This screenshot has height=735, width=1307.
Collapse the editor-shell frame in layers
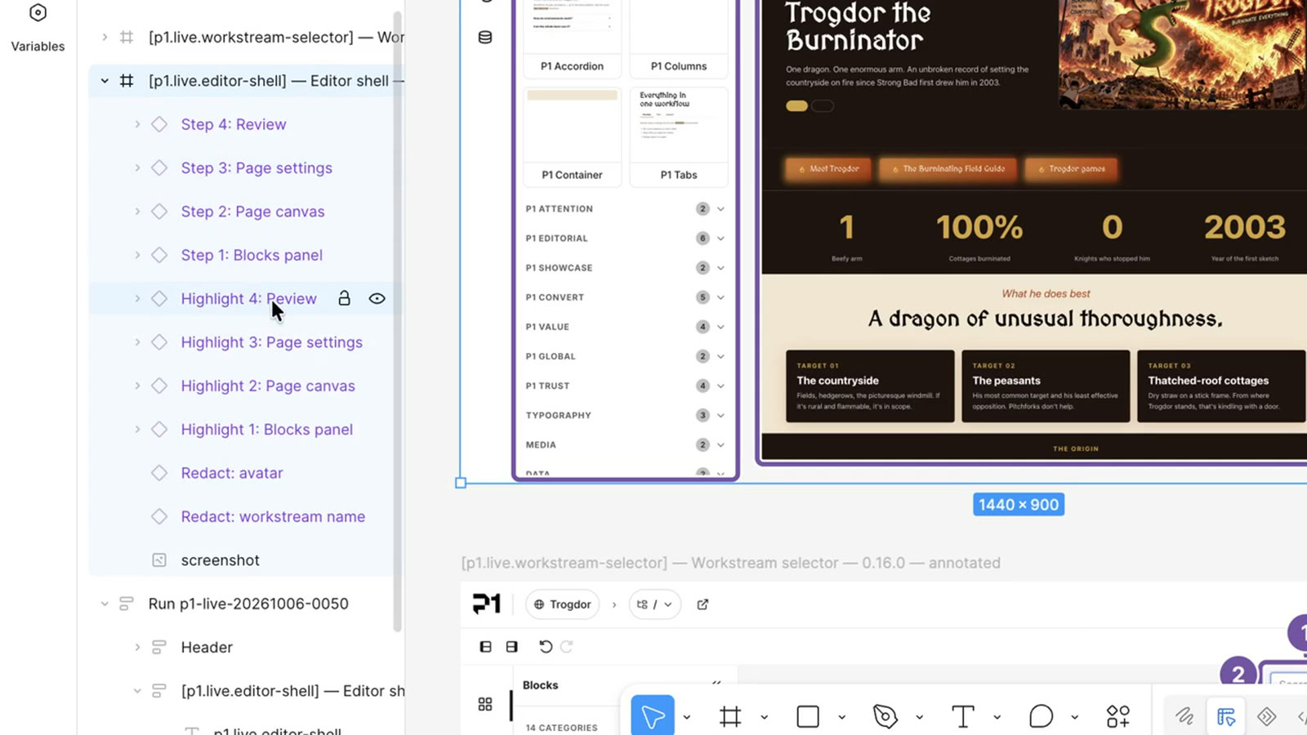point(105,81)
